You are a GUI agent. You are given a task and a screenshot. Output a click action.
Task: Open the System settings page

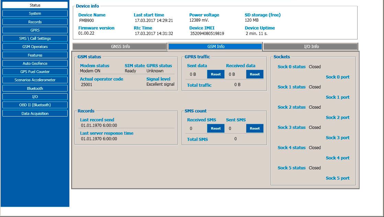point(35,13)
